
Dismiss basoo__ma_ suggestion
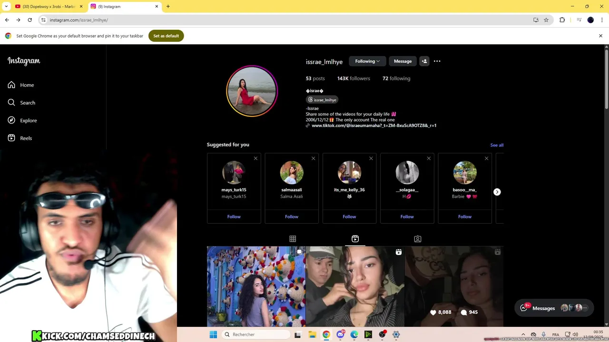coord(486,158)
